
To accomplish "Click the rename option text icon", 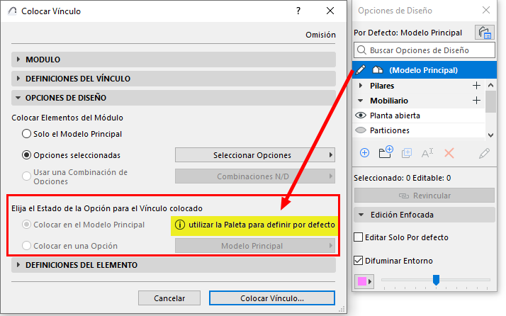I will 427,153.
